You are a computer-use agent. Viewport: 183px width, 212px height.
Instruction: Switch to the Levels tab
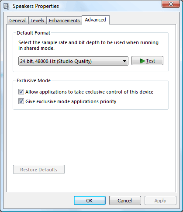[x=37, y=21]
